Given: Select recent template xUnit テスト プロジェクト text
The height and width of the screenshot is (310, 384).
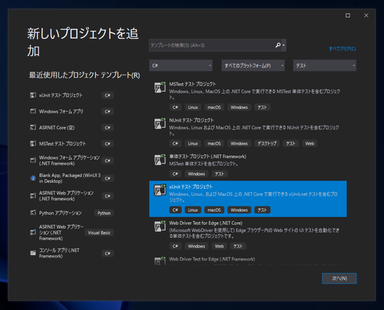Looking at the screenshot, I should 61,95.
